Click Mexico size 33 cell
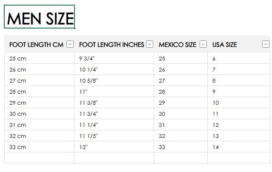The height and width of the screenshot is (172, 272). click(180, 147)
